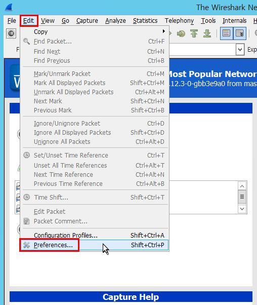Viewport: 257px width, 305px height.
Task: Open the filter history dropdown arrow
Action: click(x=240, y=50)
